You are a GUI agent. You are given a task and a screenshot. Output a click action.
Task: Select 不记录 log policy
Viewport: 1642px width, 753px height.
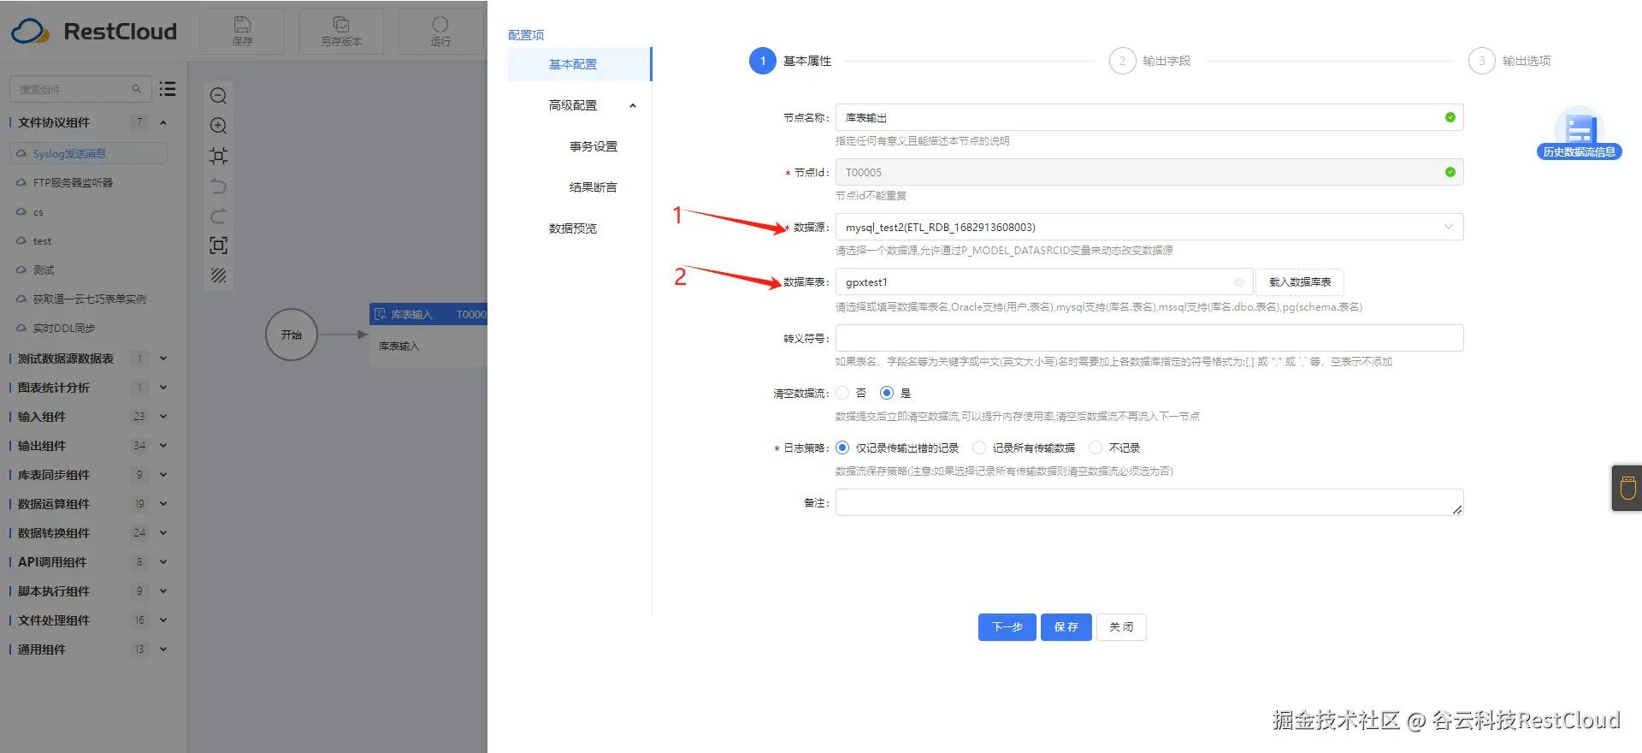[1096, 448]
